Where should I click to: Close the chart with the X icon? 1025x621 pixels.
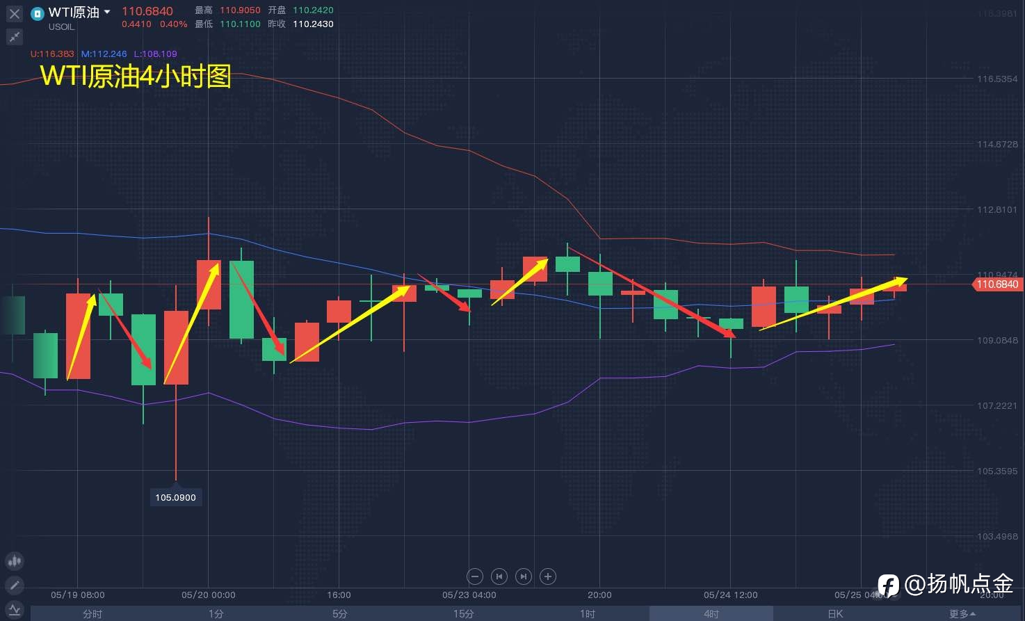tap(15, 13)
